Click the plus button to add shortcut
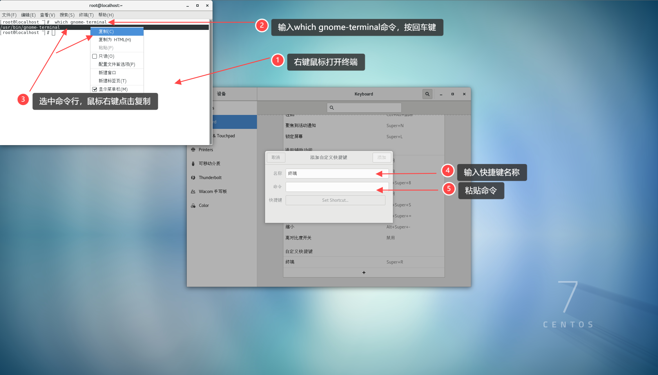Screen dimensions: 658x375 pyautogui.click(x=364, y=273)
